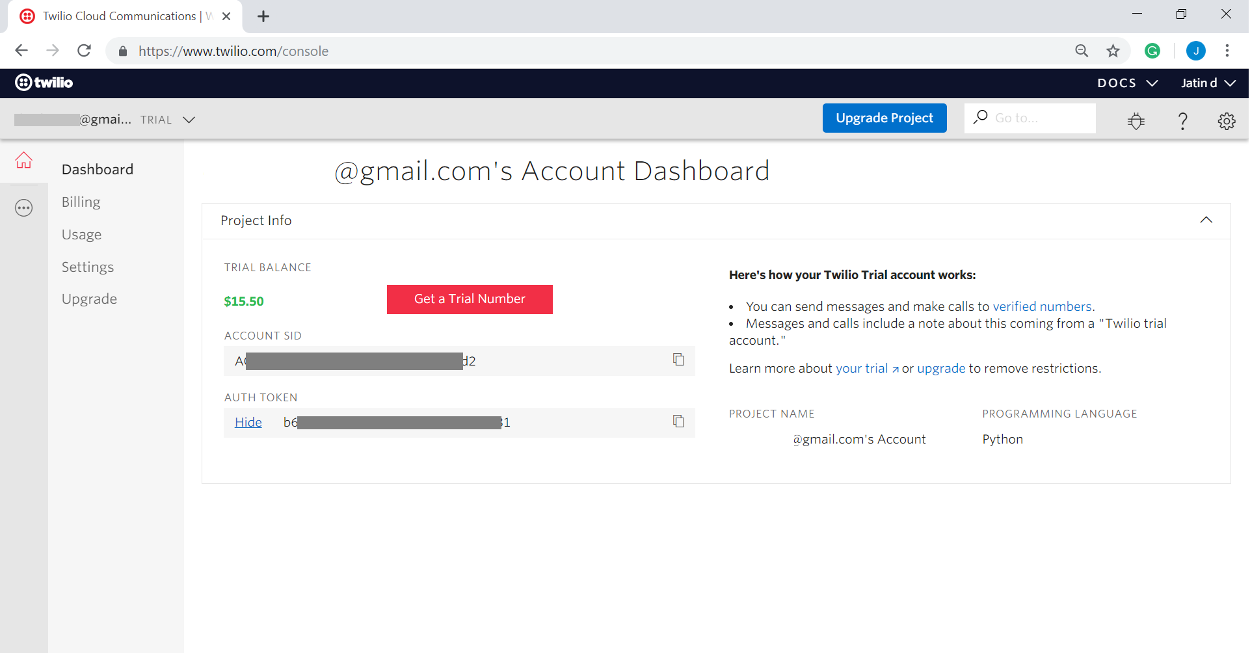This screenshot has width=1250, height=653.
Task: Click the $15.50 trial balance amount
Action: coord(244,301)
